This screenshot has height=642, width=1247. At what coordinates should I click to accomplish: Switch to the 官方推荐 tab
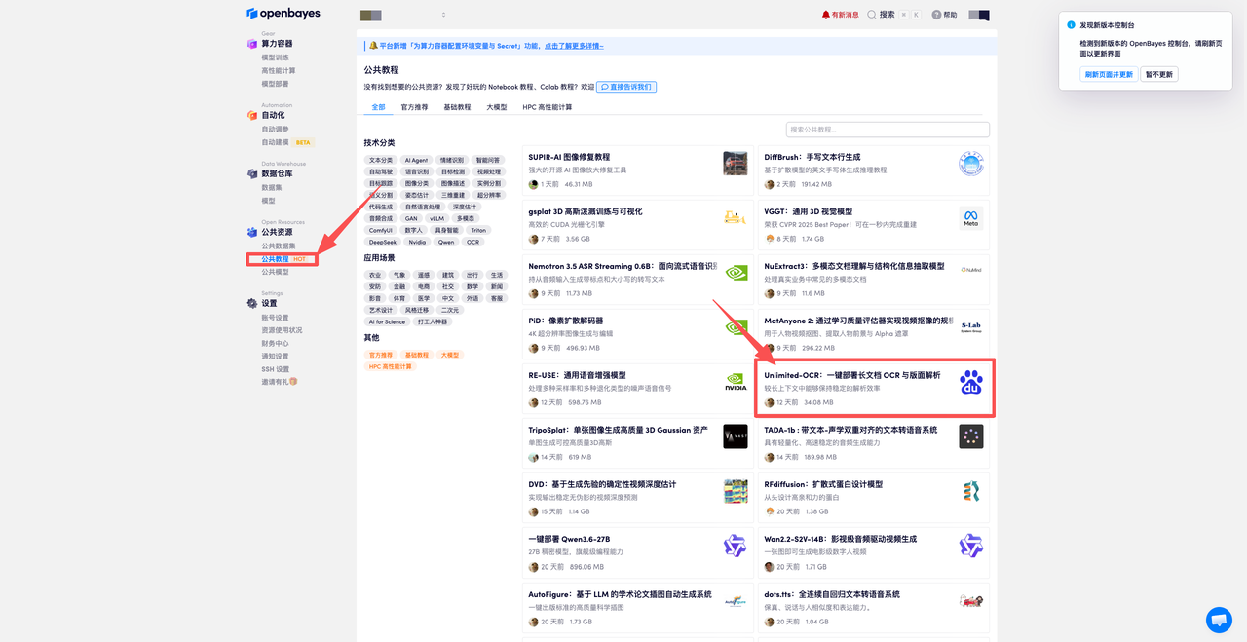point(414,107)
